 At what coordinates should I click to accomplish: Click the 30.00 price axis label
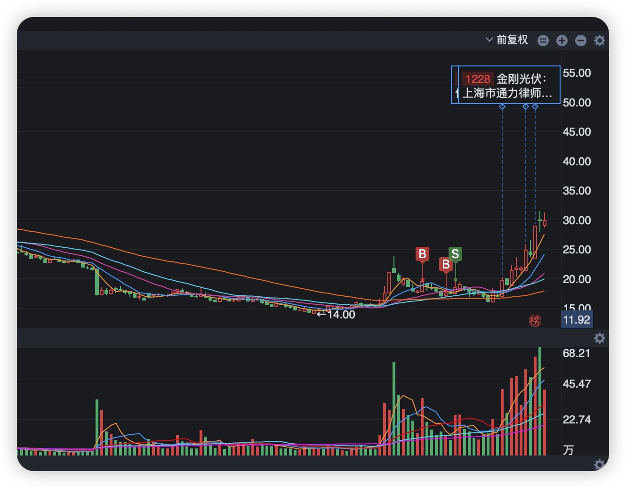[577, 220]
